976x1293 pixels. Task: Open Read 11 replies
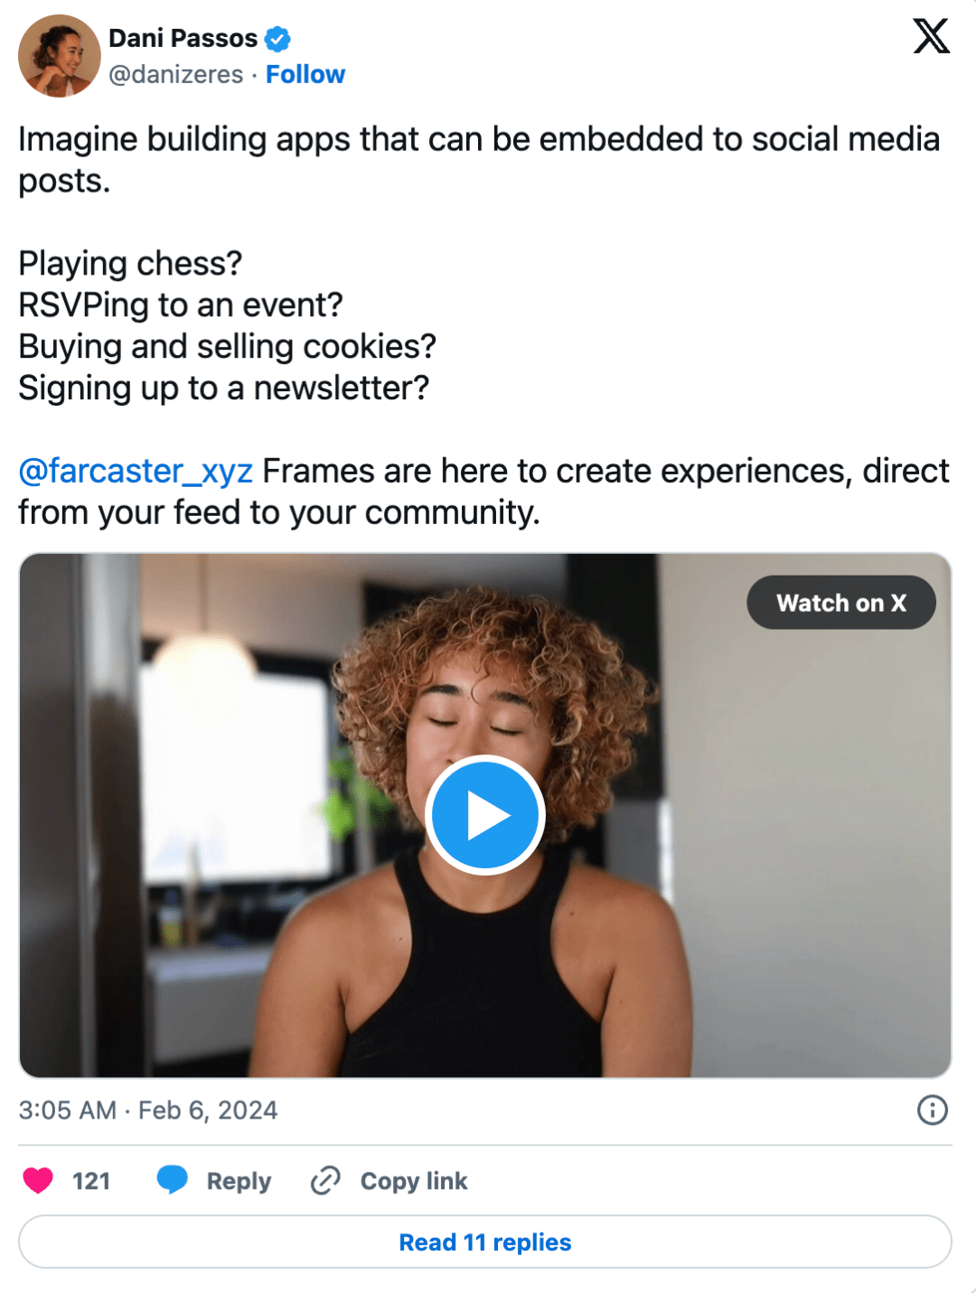click(x=485, y=1242)
